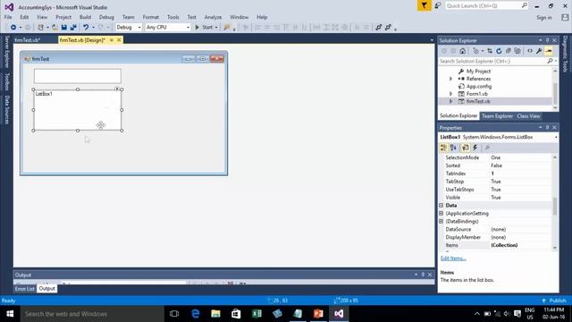This screenshot has height=322, width=572.
Task: Expand the Form1.vb node
Action: [x=450, y=94]
